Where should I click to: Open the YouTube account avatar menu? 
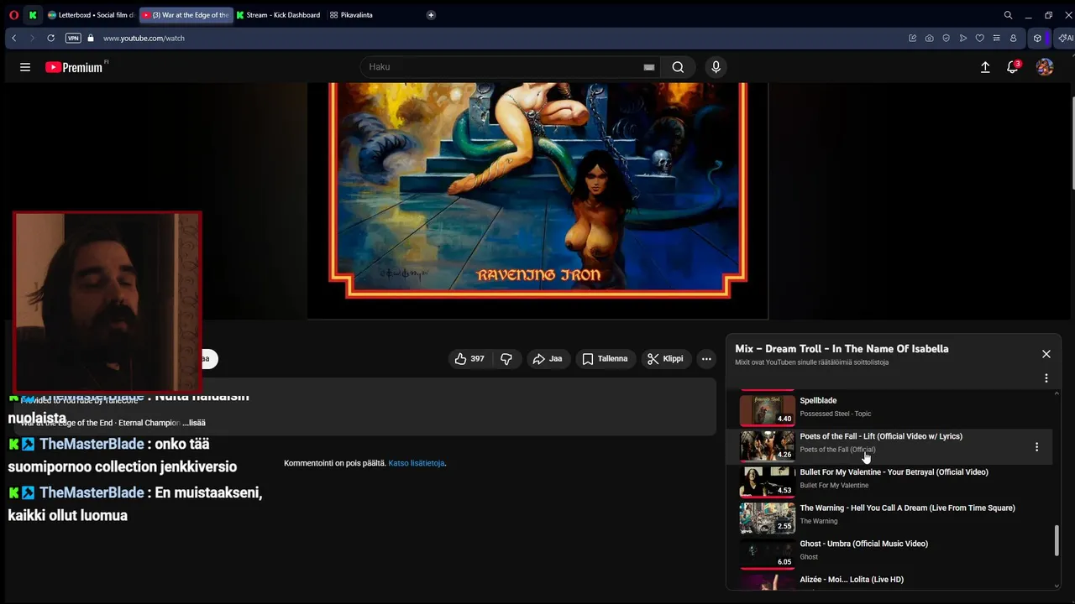point(1045,67)
